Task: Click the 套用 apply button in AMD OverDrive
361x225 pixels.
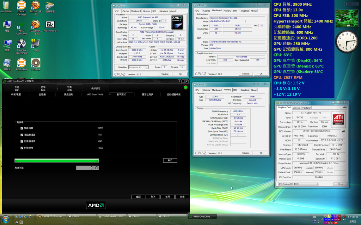Action: [167, 197]
